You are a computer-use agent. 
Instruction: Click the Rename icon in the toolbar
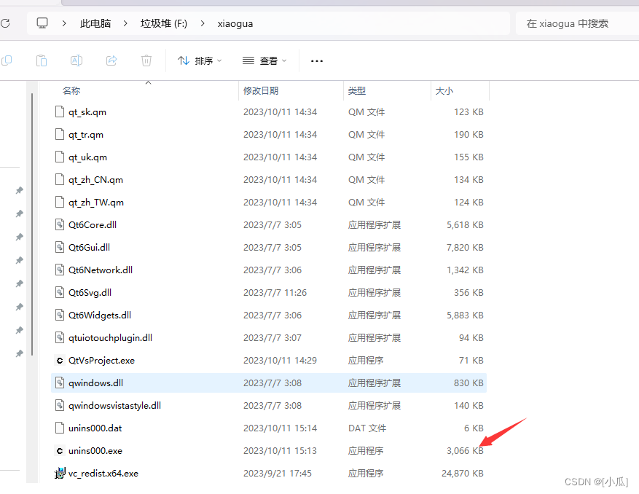76,60
